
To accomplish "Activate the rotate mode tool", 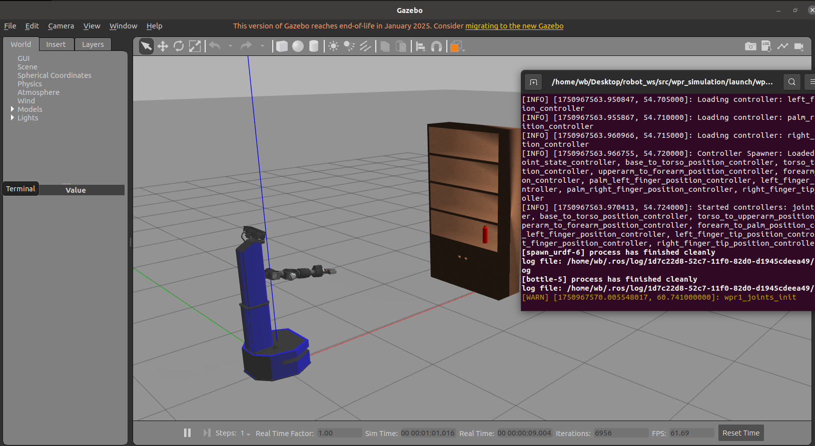I will pyautogui.click(x=179, y=46).
